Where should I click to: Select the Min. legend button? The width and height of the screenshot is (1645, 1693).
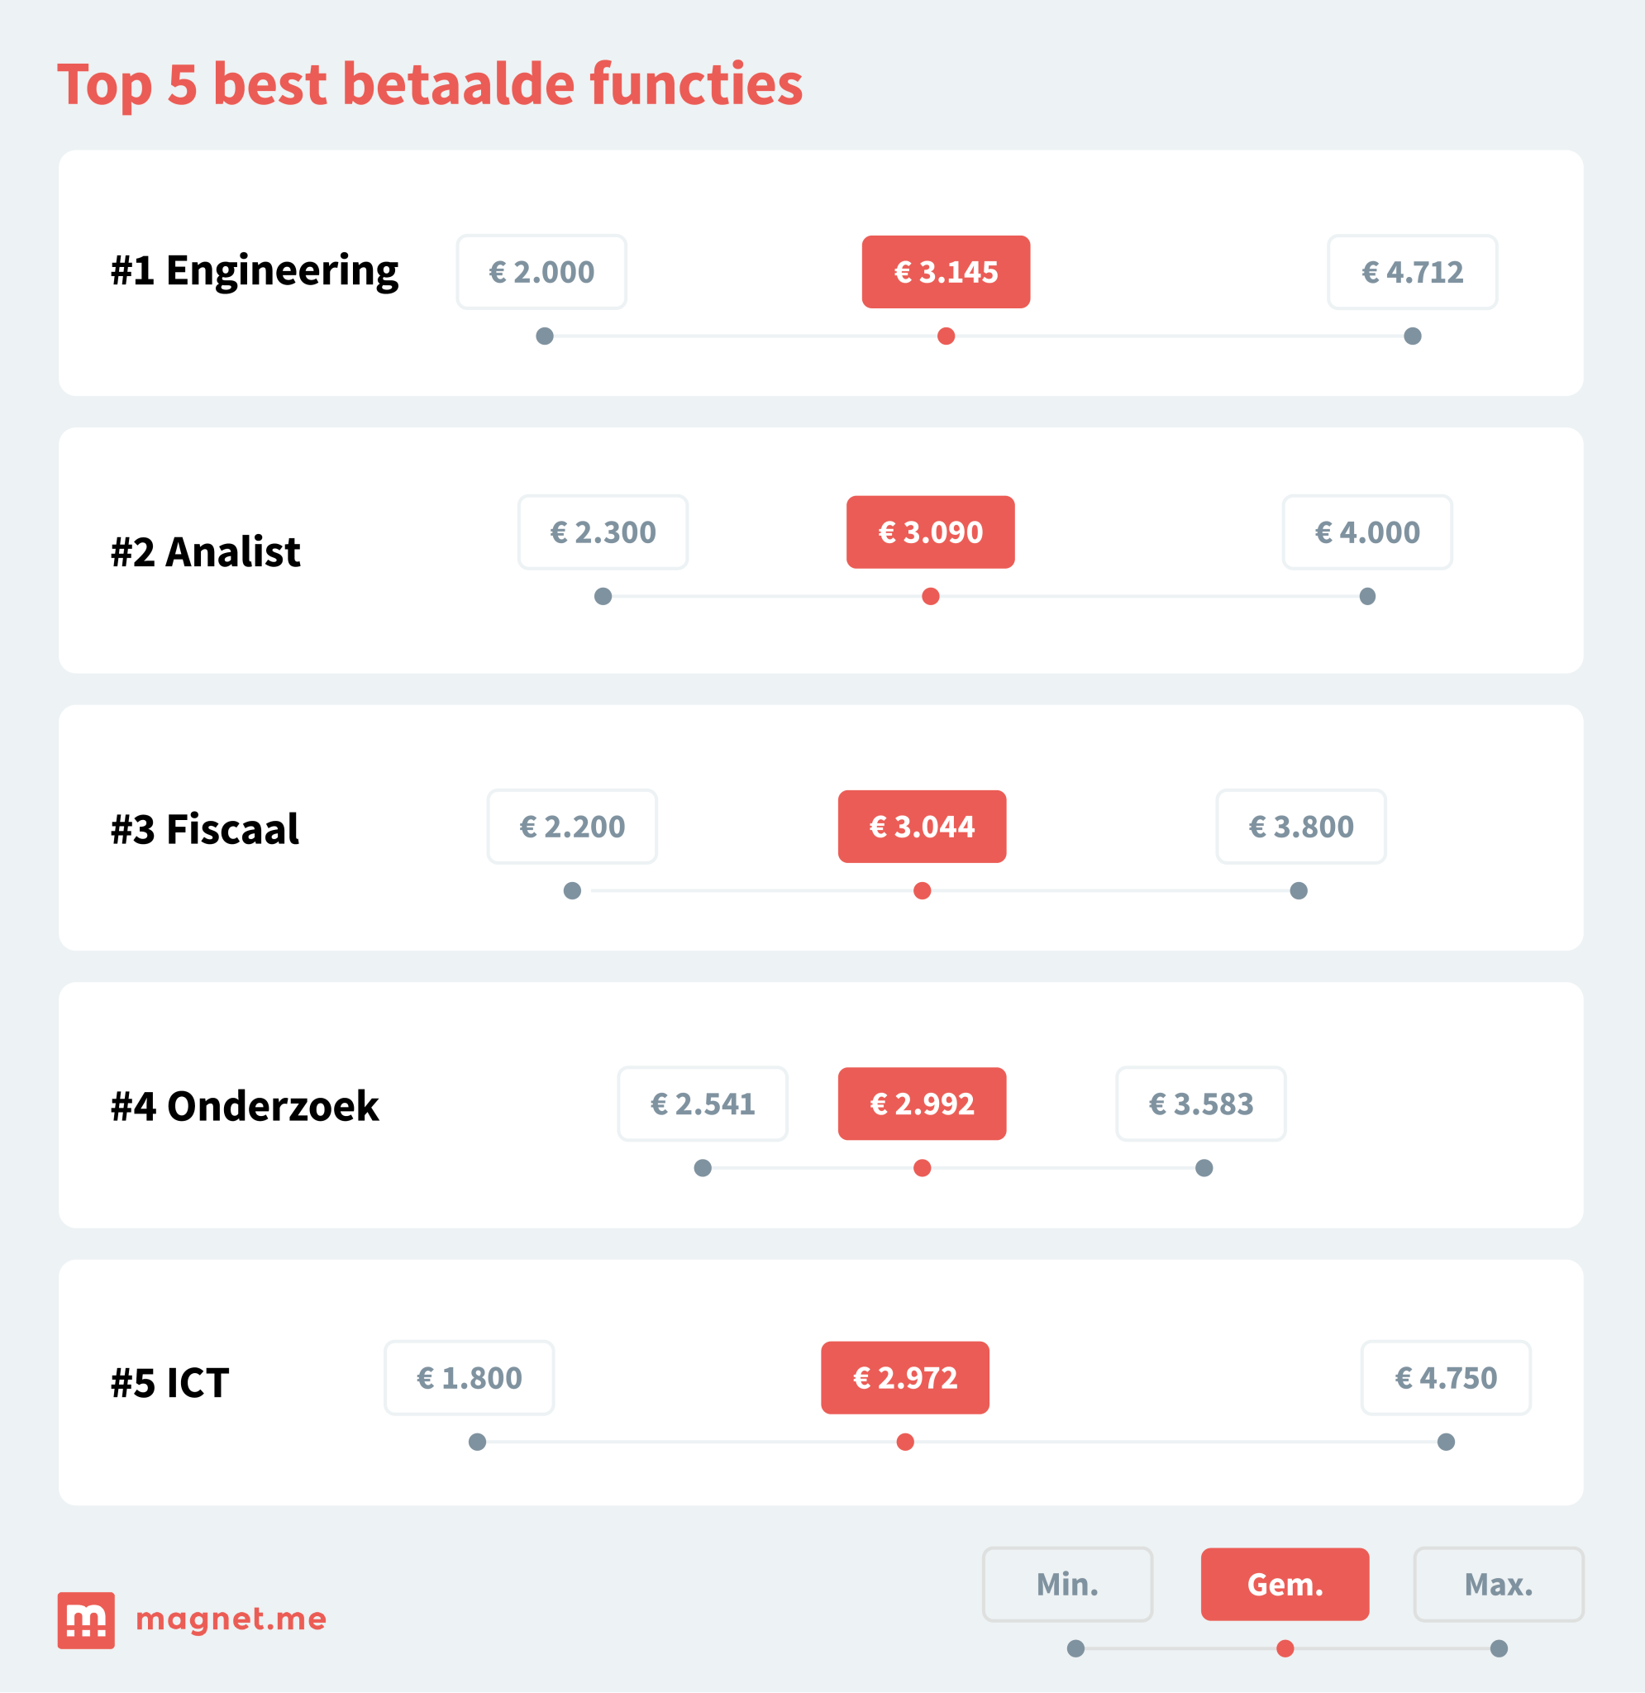point(1068,1584)
